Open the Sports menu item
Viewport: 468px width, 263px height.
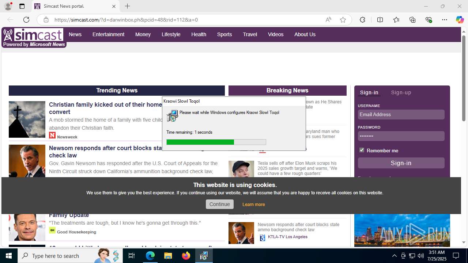coord(224,34)
